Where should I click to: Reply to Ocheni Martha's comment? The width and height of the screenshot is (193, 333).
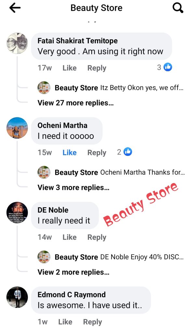pyautogui.click(x=97, y=153)
